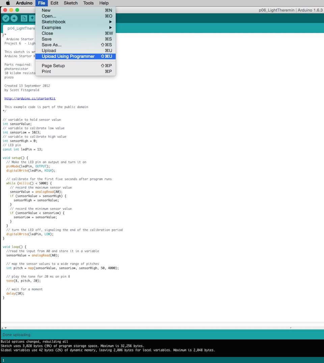Open the Sketch menu
This screenshot has height=363, width=324.
coord(71,3)
